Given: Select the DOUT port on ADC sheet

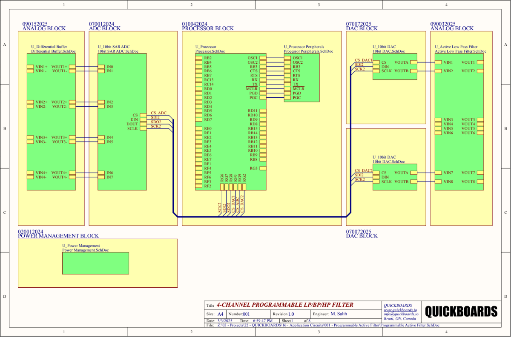Looking at the screenshot, I should point(144,124).
